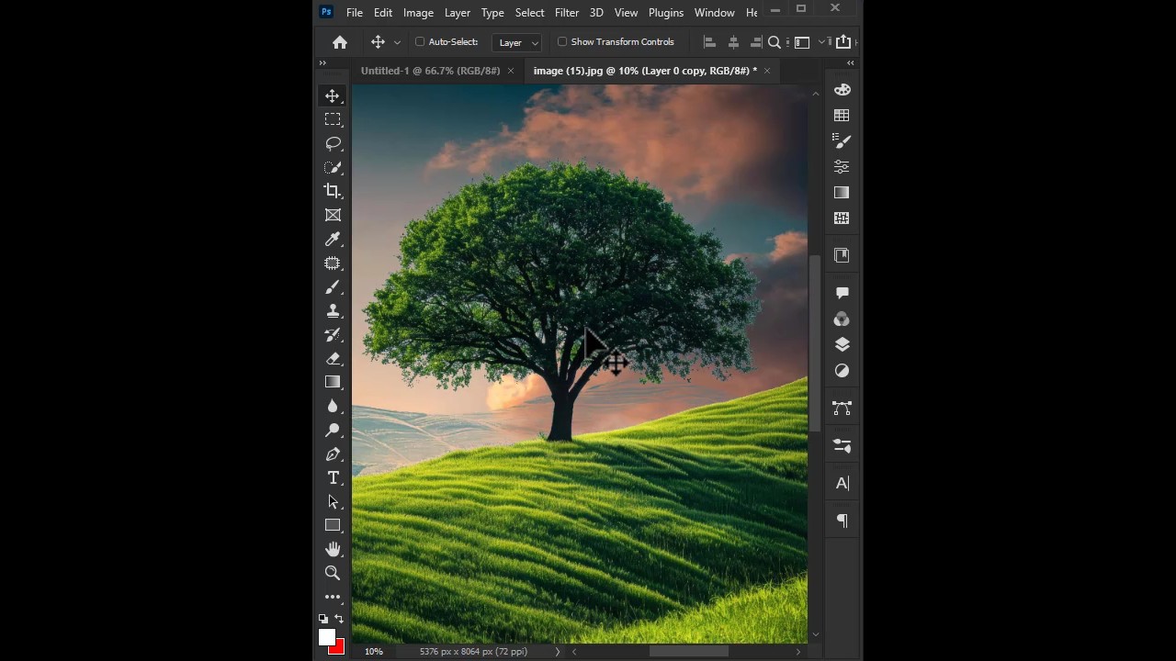Enable the Auto-Select checkbox
Screen dimensions: 1176x661
click(x=420, y=41)
